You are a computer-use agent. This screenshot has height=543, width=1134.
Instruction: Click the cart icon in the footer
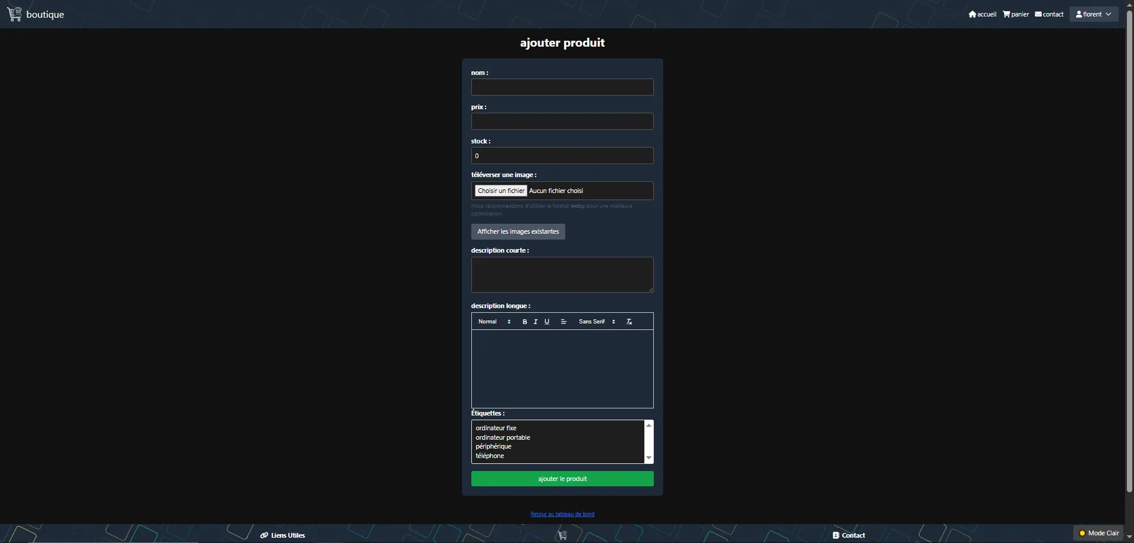coord(562,535)
